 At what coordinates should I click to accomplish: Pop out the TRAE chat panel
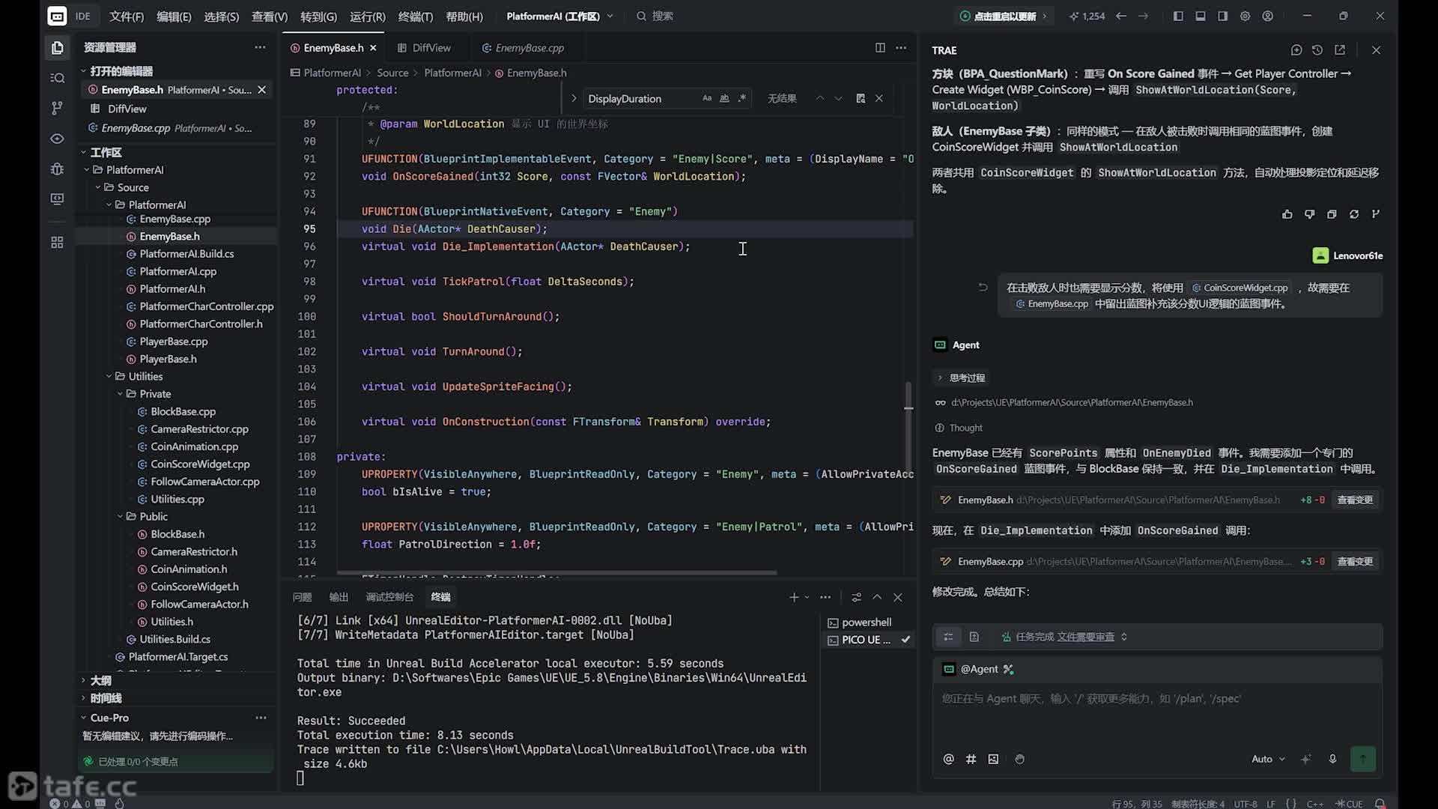click(1340, 50)
